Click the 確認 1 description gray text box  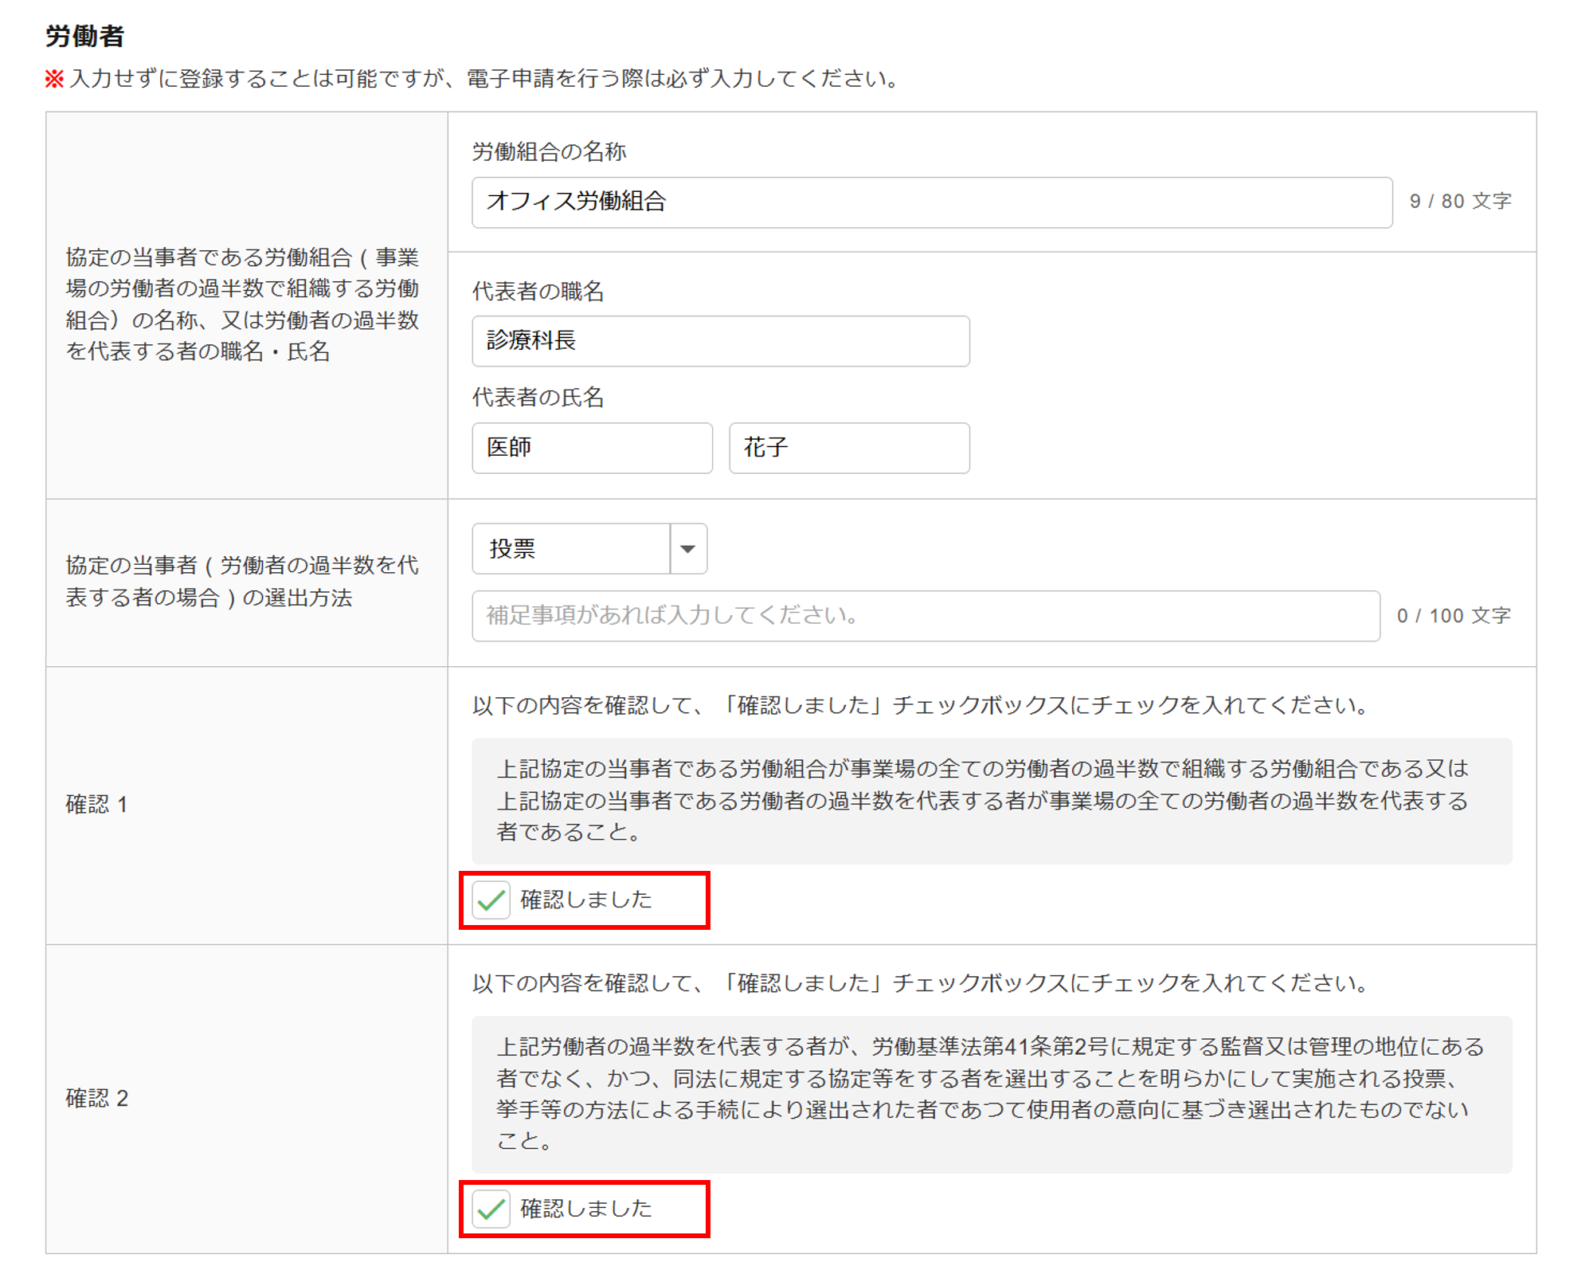coord(991,801)
